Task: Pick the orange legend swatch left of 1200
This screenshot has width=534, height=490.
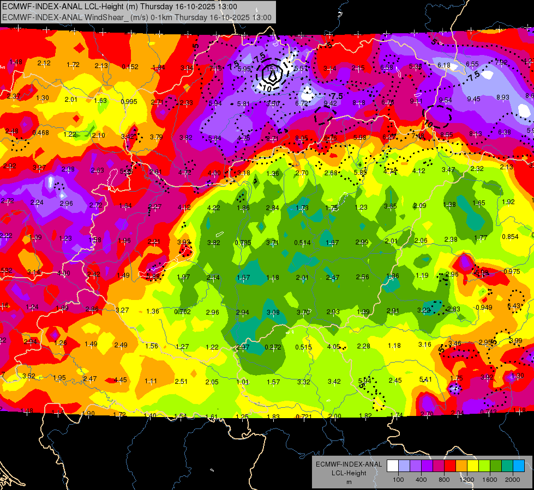Action: (x=461, y=465)
